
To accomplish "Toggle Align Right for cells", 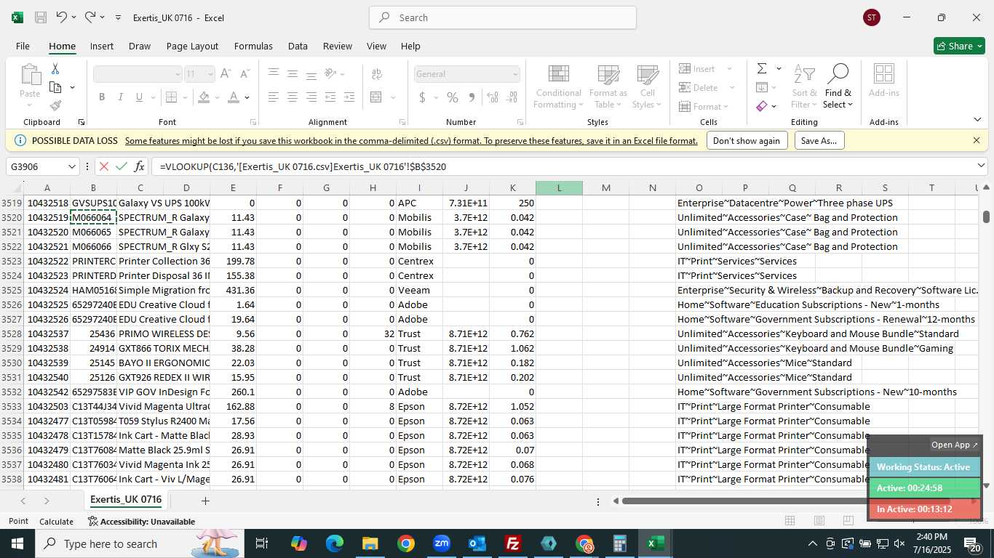I will pos(311,97).
